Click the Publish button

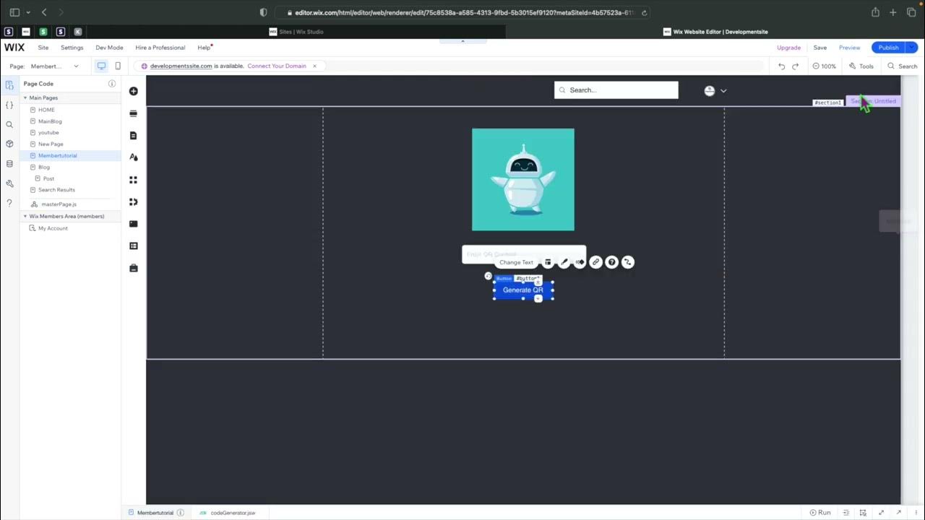point(888,48)
